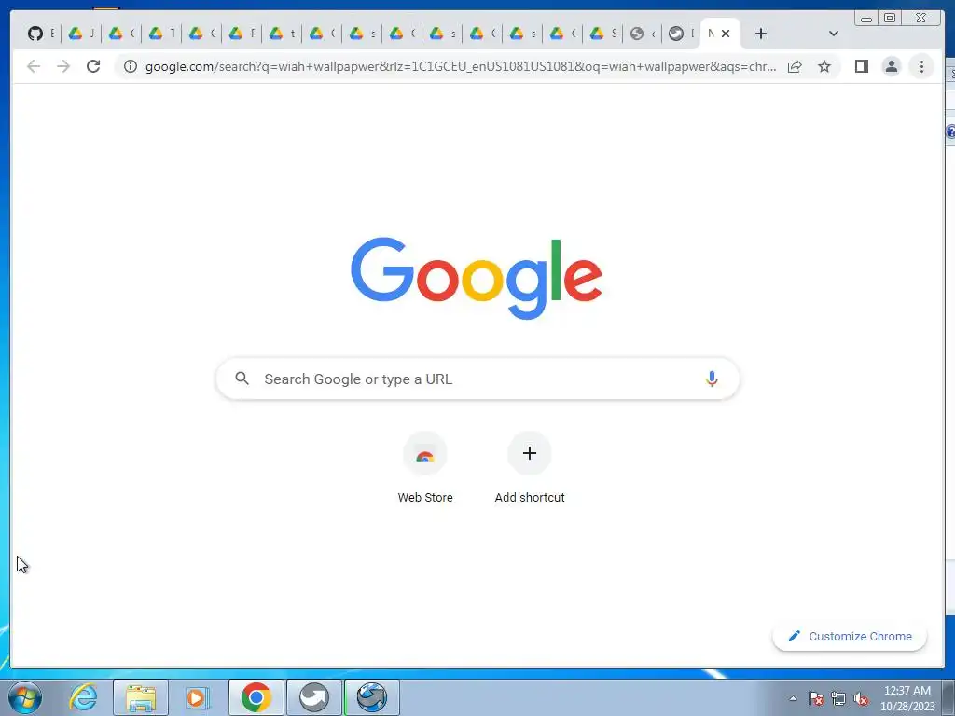Bookmark this tab with the star

pos(824,66)
